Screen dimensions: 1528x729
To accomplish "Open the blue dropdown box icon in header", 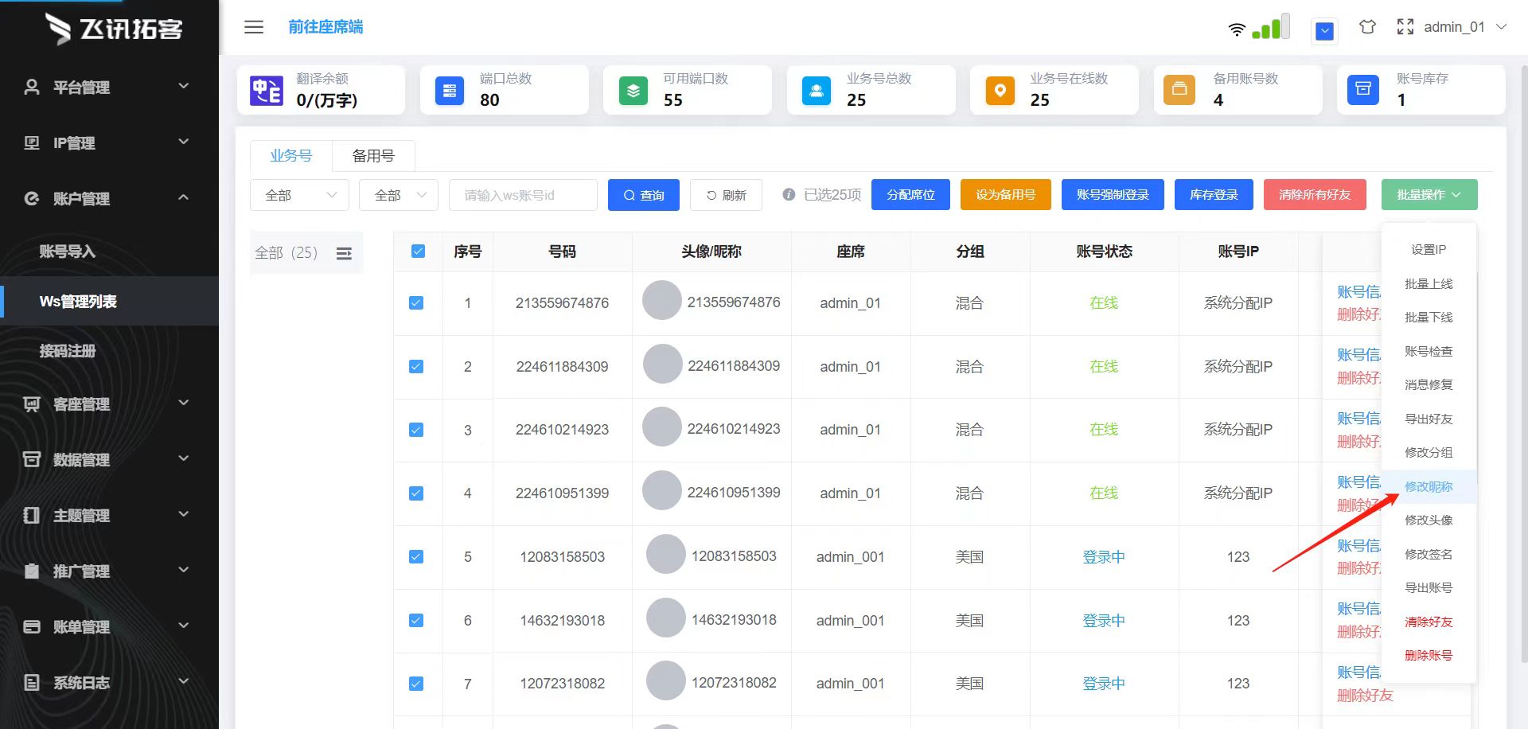I will [1324, 31].
